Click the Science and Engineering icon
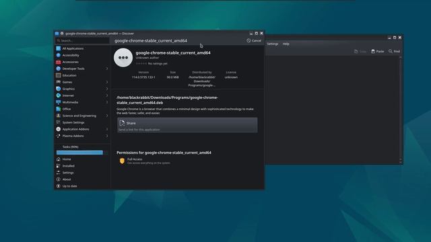Screen dimensions: 431x242 point(59,116)
